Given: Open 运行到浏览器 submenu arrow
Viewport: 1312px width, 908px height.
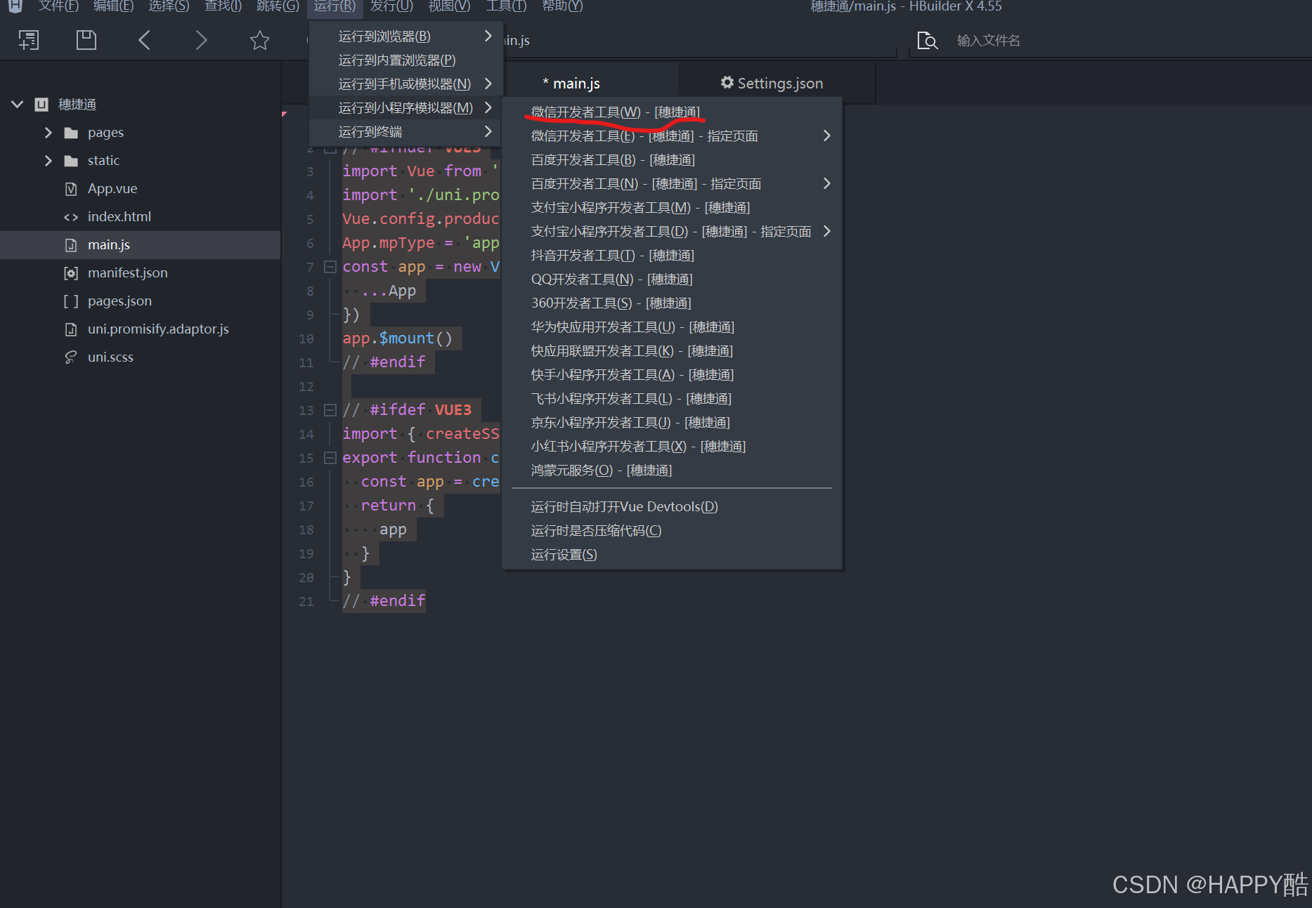Looking at the screenshot, I should (488, 36).
